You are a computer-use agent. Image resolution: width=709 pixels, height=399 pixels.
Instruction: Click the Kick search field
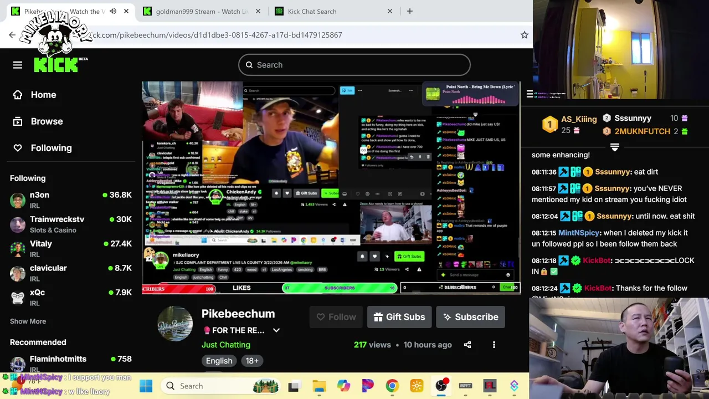pos(354,65)
